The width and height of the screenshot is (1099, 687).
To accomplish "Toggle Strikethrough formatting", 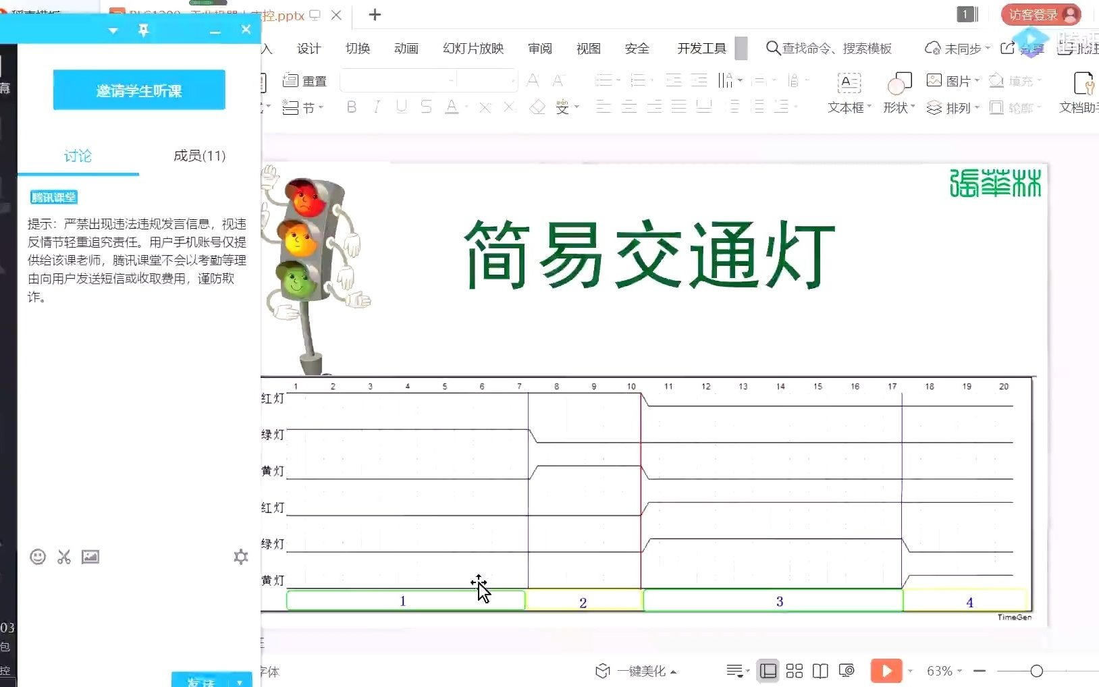I will 426,107.
